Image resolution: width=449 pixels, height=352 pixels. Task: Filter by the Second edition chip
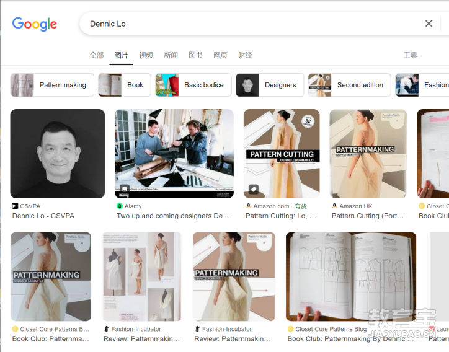349,85
